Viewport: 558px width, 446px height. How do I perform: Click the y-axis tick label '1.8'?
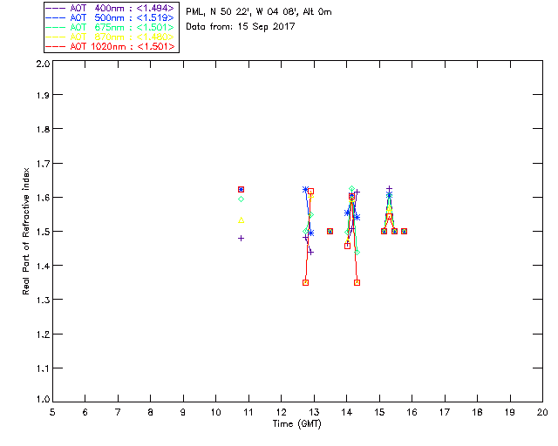coord(43,129)
